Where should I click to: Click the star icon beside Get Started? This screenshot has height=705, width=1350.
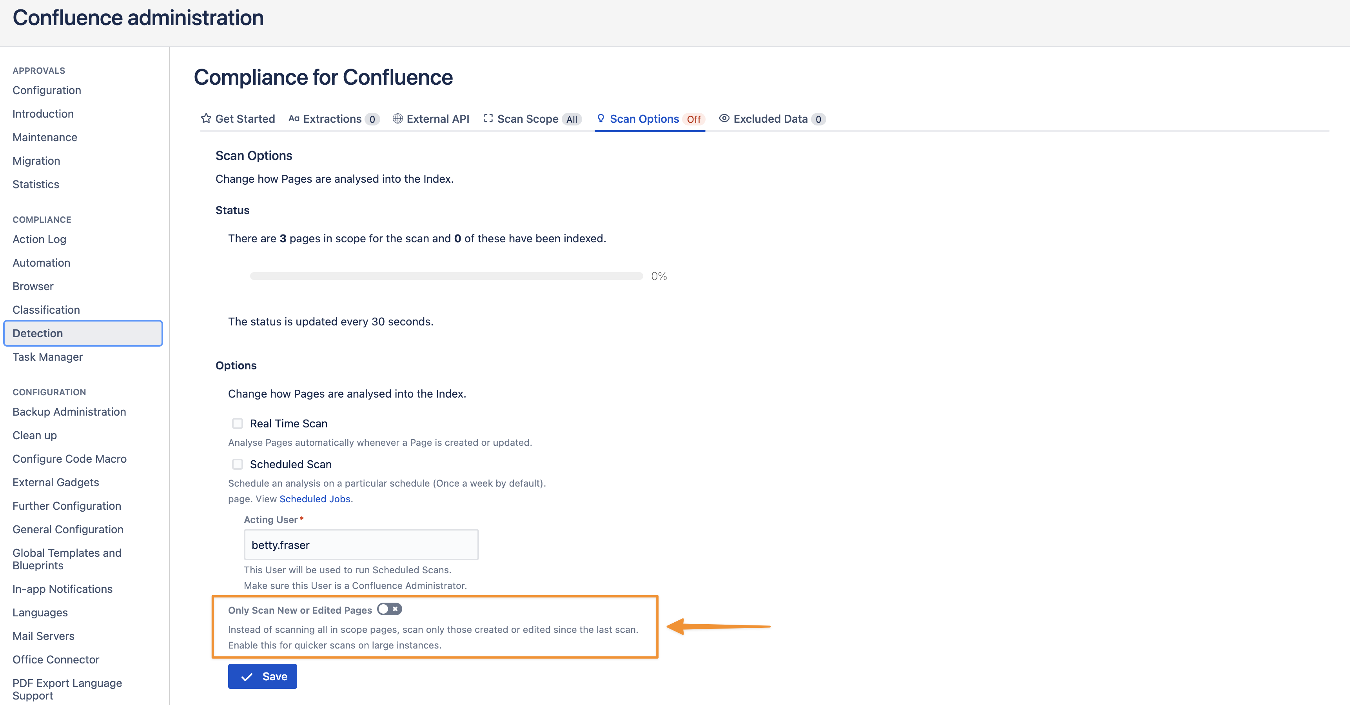point(206,118)
